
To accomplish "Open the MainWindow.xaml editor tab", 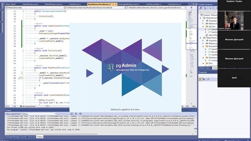I will pyautogui.click(x=31, y=4).
